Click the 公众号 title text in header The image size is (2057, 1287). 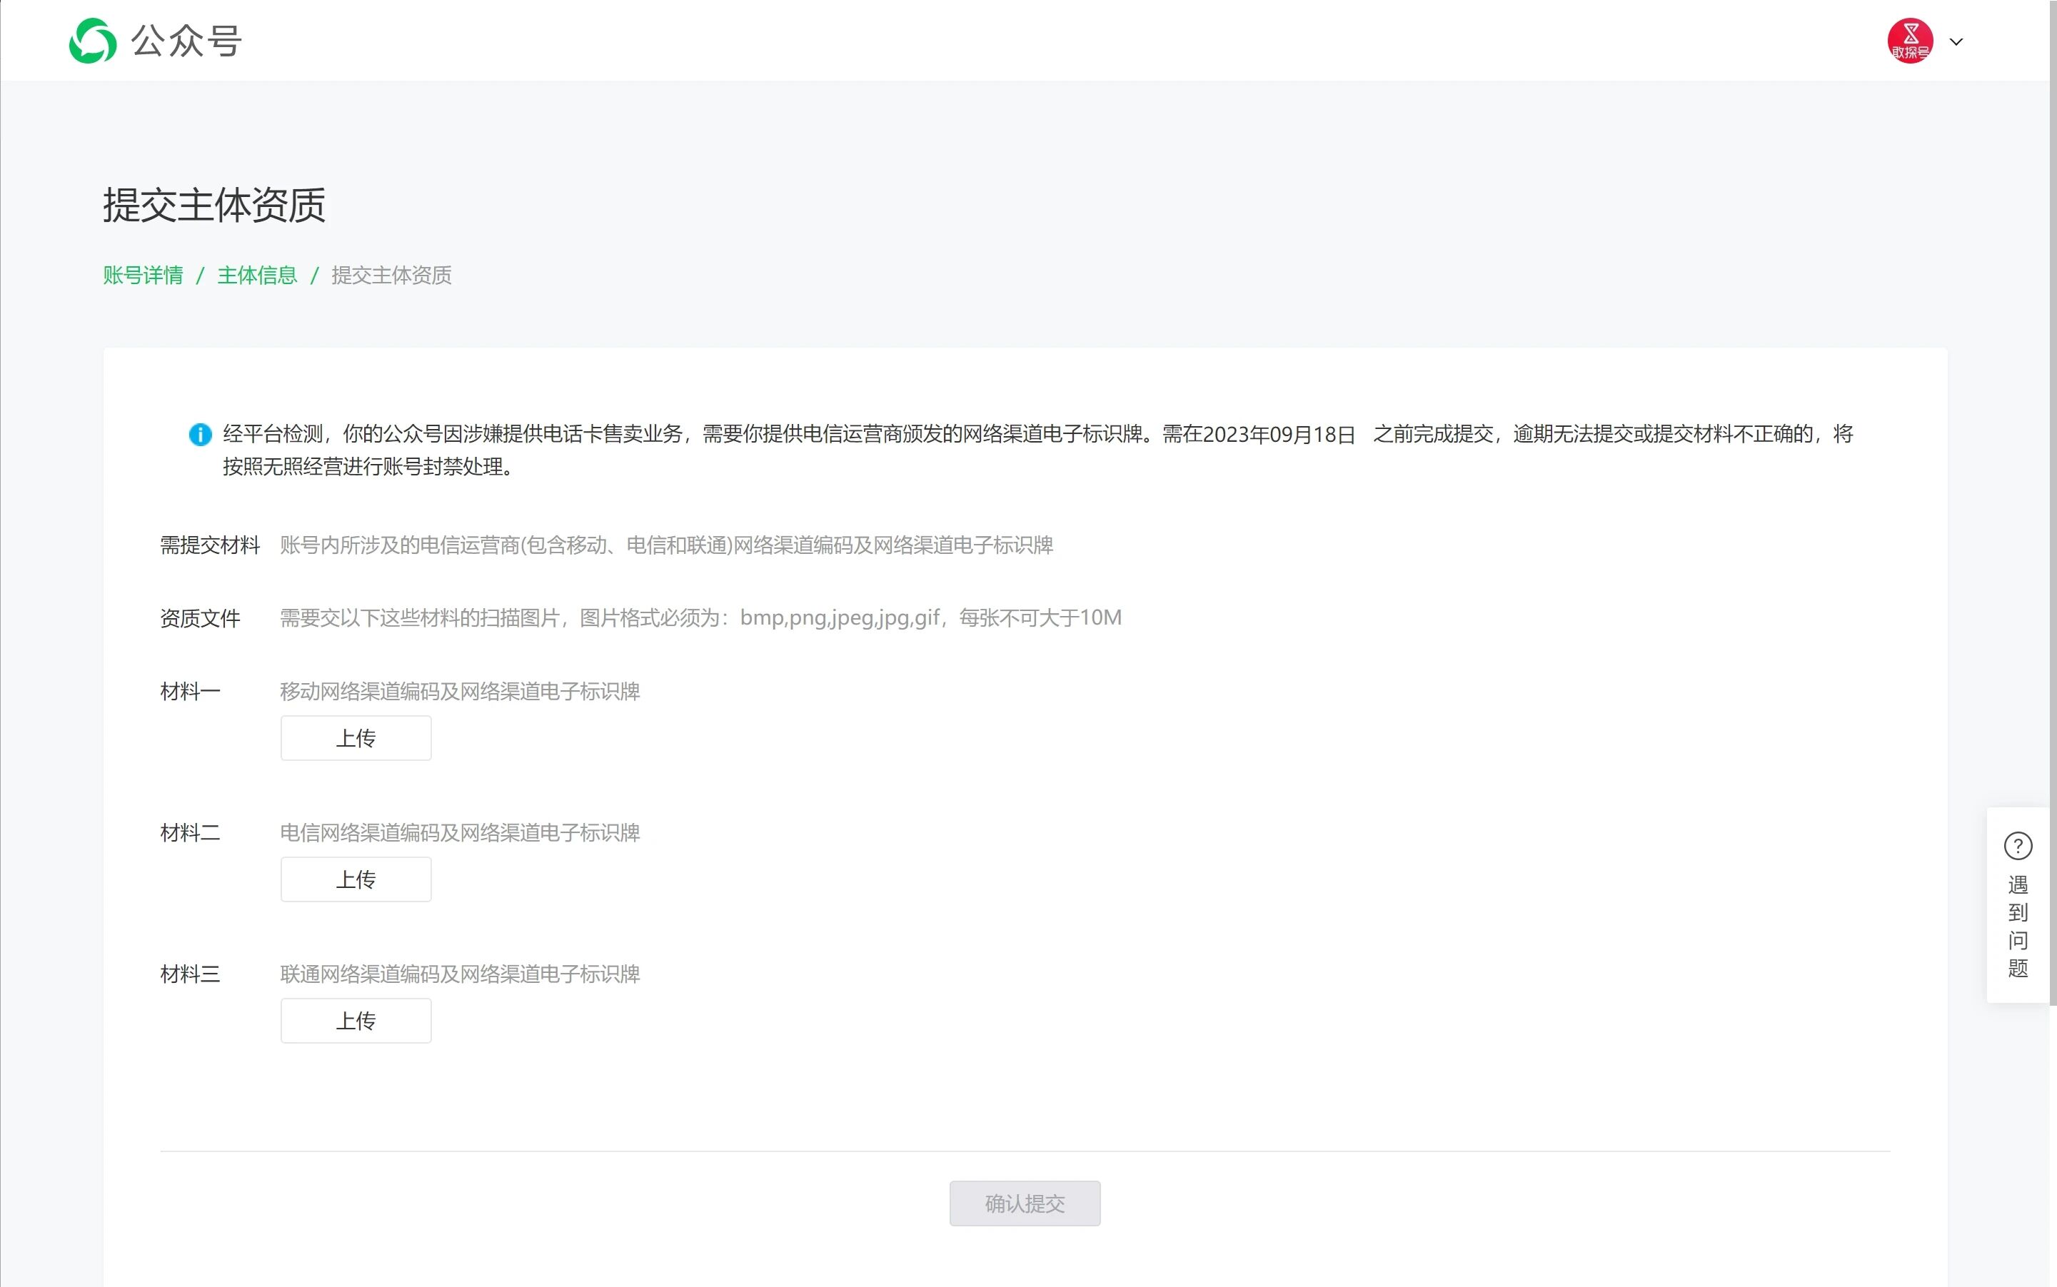point(186,41)
